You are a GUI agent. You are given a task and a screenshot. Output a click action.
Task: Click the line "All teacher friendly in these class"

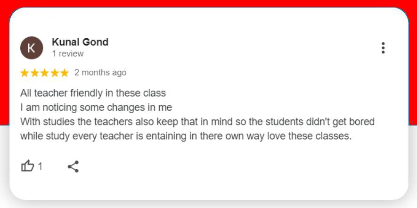pos(93,93)
